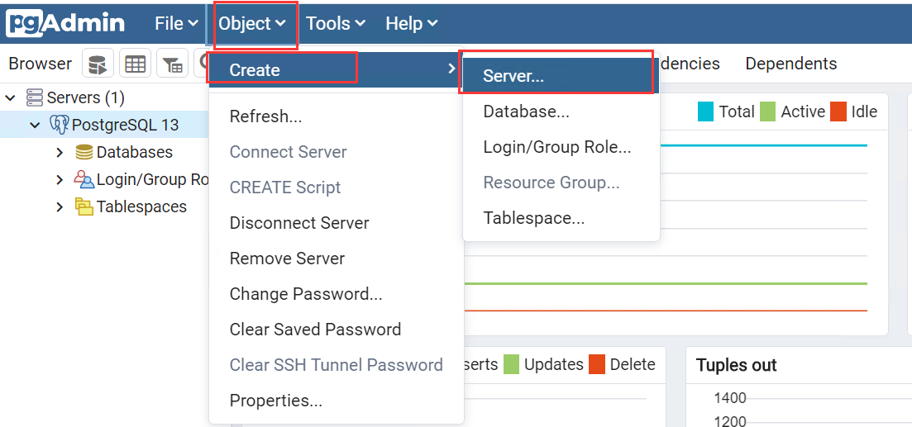Click the View Data table icon
912x427 pixels.
[135, 64]
